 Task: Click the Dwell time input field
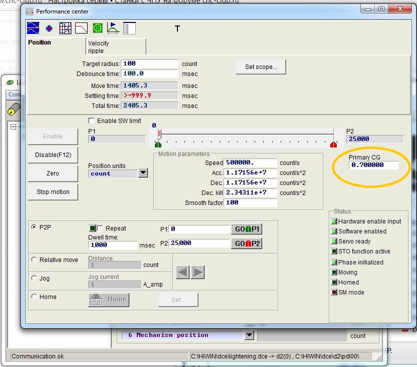point(113,245)
